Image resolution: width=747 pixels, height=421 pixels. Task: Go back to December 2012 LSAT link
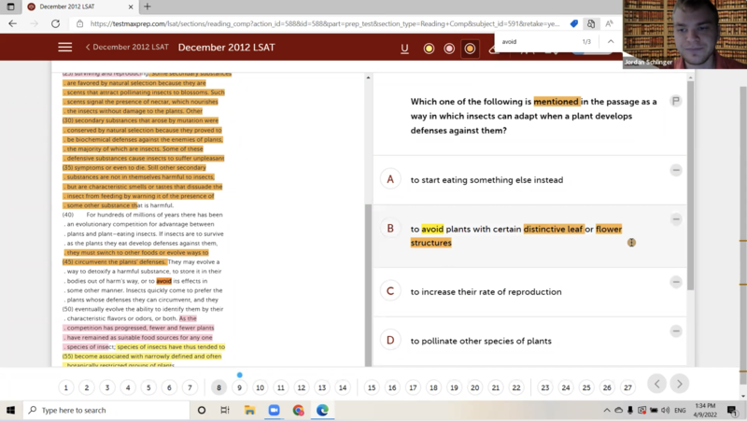126,48
